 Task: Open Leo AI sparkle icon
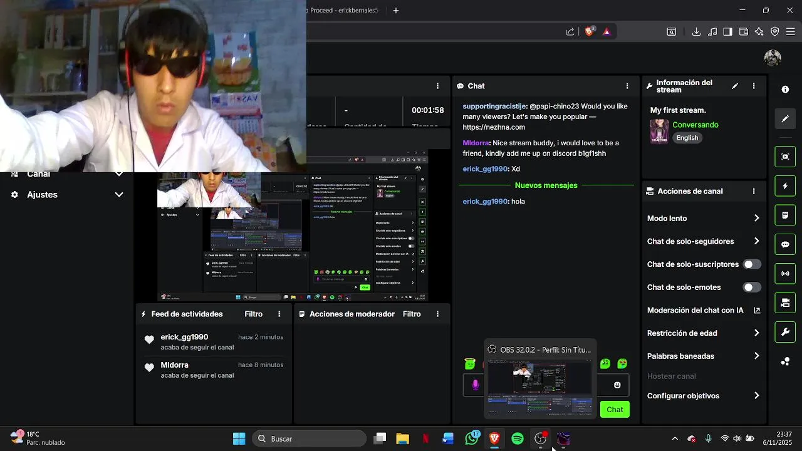(x=759, y=31)
